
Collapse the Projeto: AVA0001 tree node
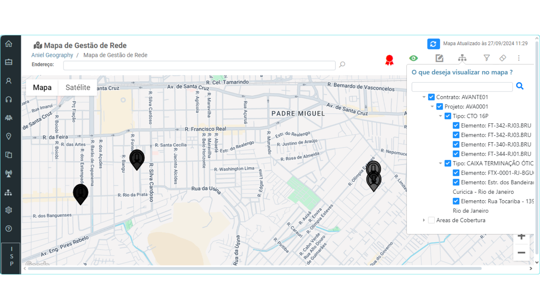click(x=432, y=107)
